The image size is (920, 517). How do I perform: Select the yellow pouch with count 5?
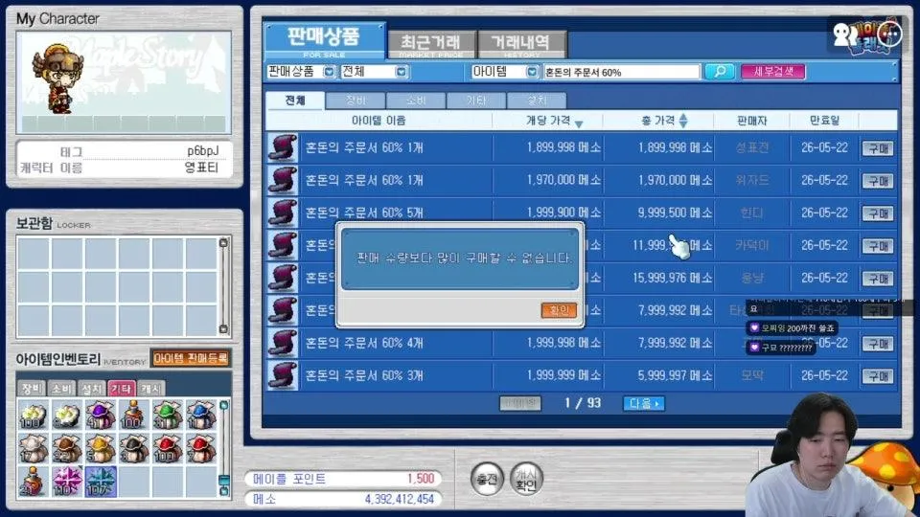click(x=100, y=448)
